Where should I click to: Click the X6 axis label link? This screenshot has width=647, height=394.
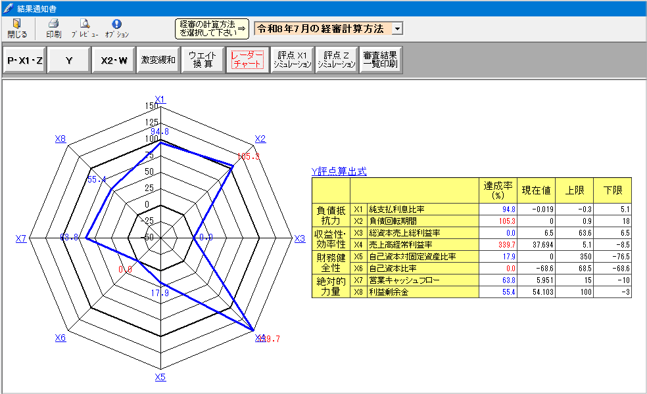coord(60,338)
